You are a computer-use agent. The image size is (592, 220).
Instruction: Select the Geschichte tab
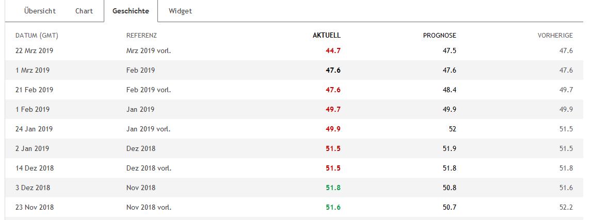point(131,11)
